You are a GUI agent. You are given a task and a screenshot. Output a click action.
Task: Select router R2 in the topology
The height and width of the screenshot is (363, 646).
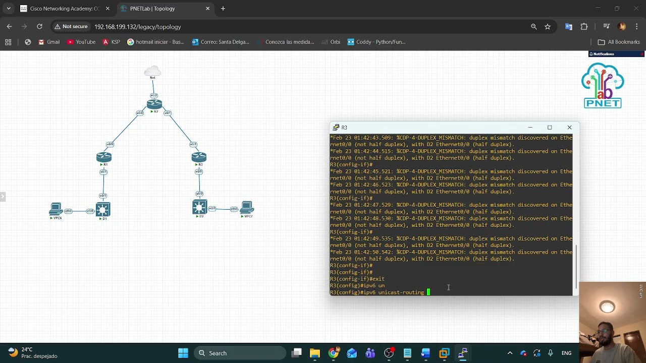coord(154,105)
